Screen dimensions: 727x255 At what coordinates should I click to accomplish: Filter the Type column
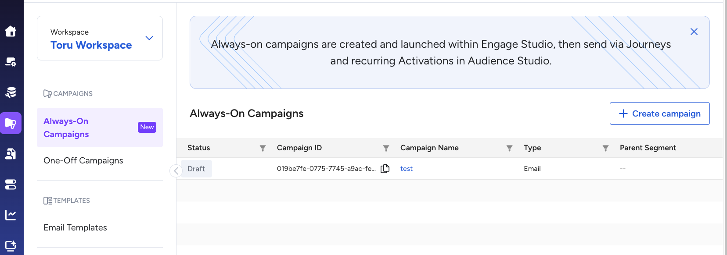click(x=605, y=148)
